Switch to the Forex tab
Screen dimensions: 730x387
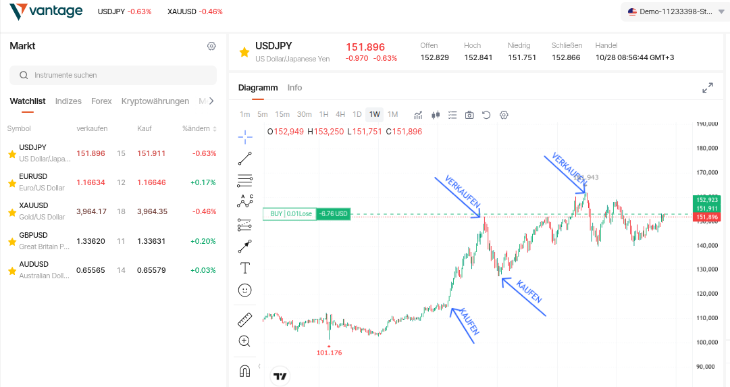click(x=101, y=101)
